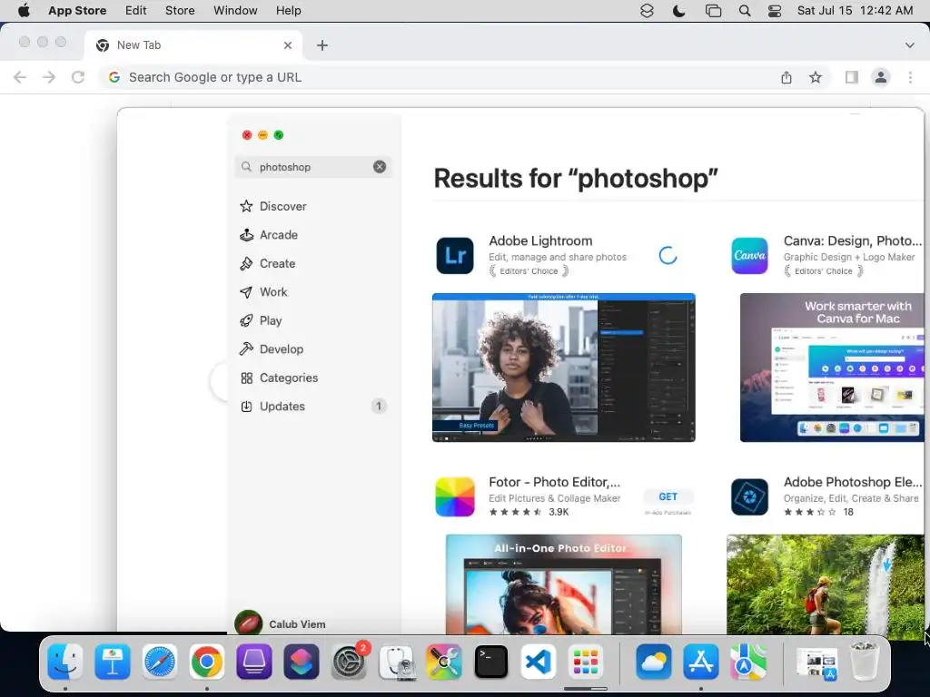The height and width of the screenshot is (697, 930).
Task: Click Updates badge count 1
Action: pyautogui.click(x=379, y=406)
